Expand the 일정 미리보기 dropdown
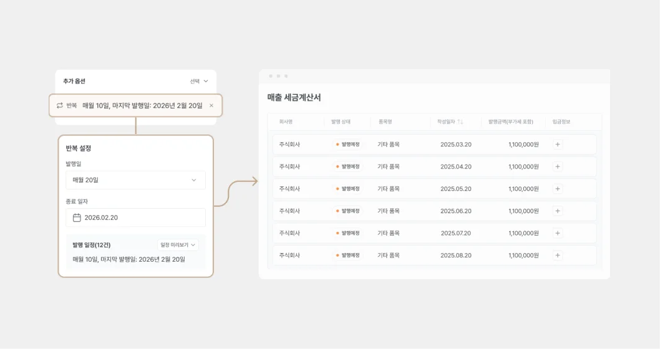 tap(178, 245)
